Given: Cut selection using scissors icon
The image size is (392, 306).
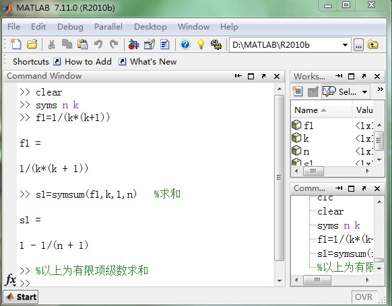Looking at the screenshot, I should point(51,44).
